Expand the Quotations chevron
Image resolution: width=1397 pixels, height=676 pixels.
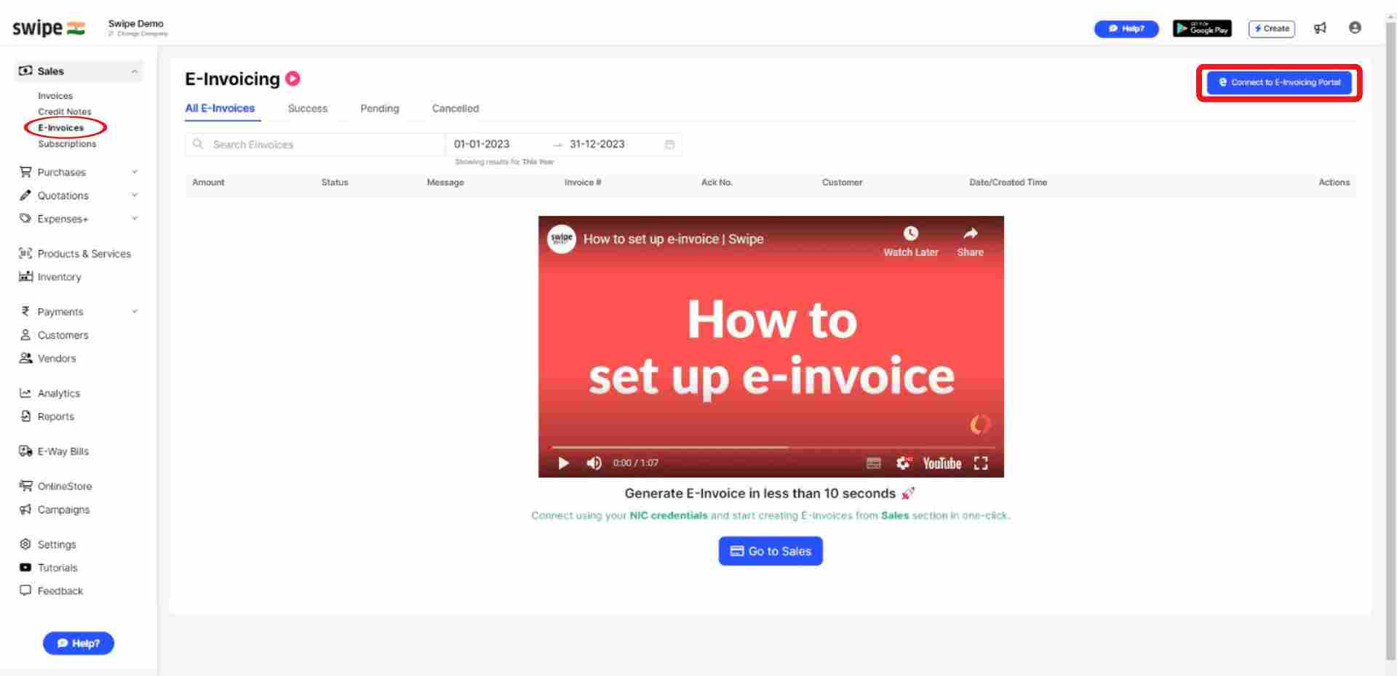pos(135,196)
